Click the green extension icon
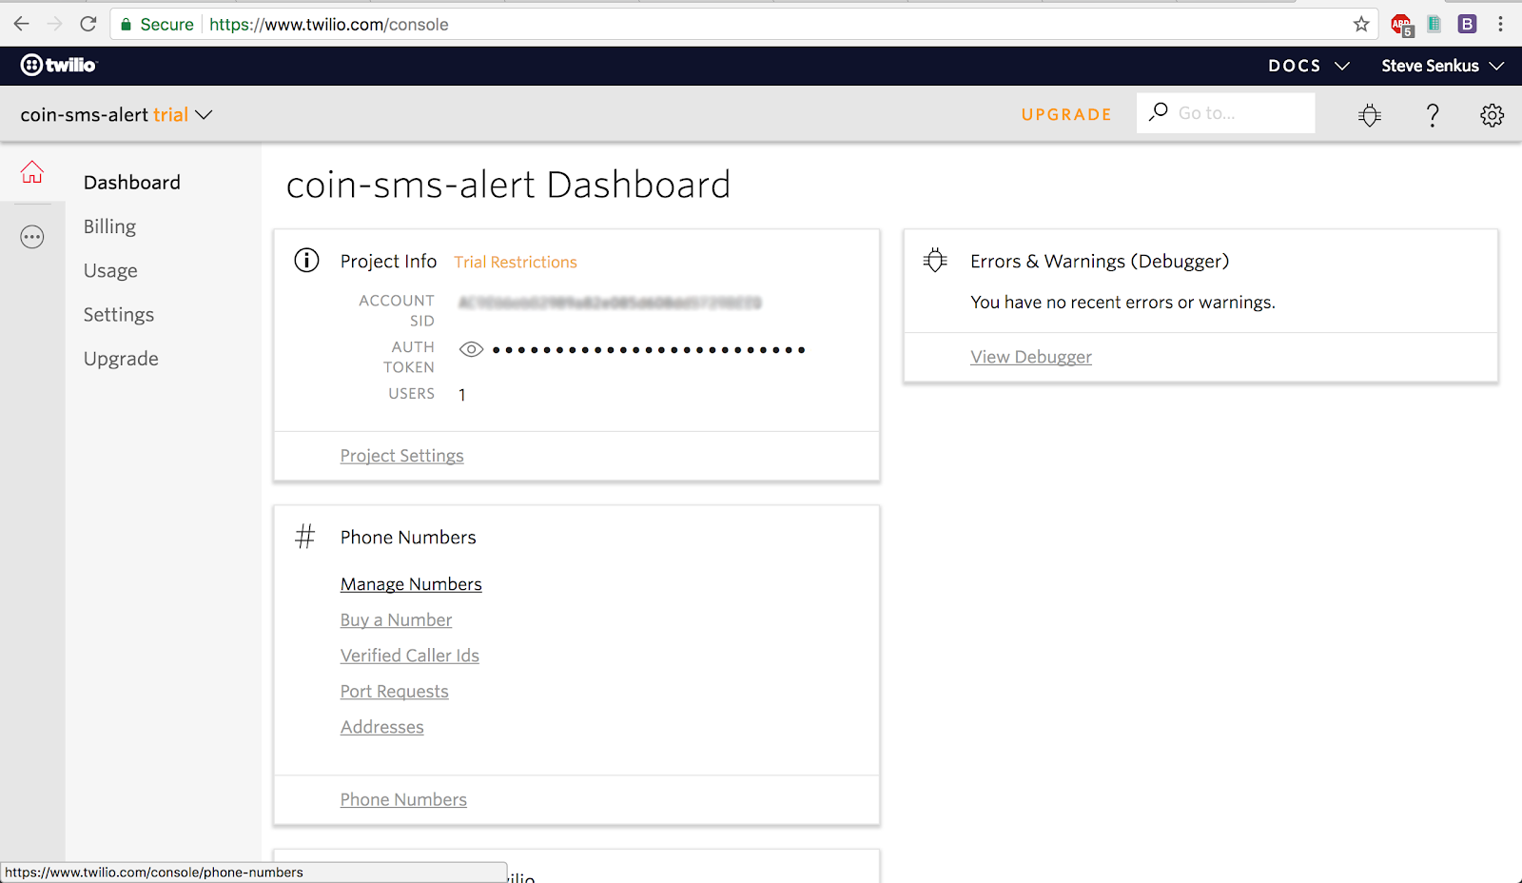This screenshot has height=883, width=1522. [x=1434, y=24]
